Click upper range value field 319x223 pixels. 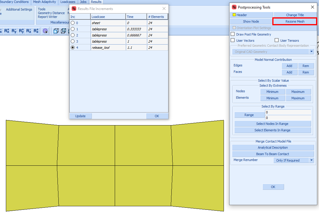tap(288, 112)
